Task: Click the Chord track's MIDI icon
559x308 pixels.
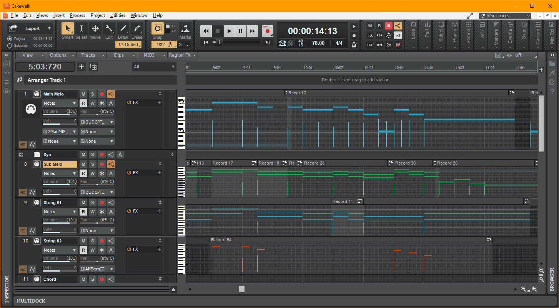Action: tap(37, 279)
